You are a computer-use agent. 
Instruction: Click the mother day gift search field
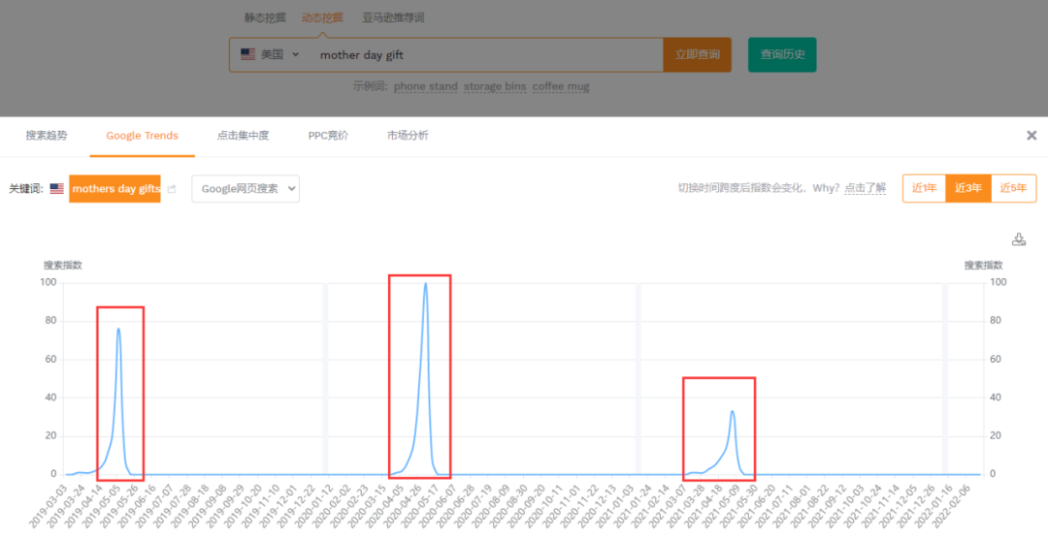pyautogui.click(x=485, y=55)
